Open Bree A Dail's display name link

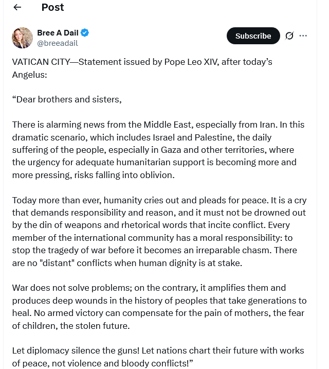pyautogui.click(x=56, y=33)
